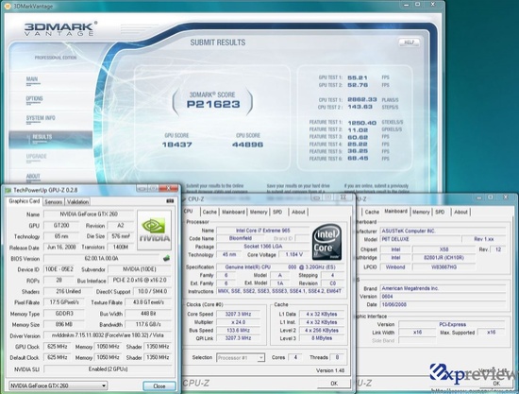Click the Bandwidth value 117.6 GB/s
519x394 pixels.
tap(148, 324)
